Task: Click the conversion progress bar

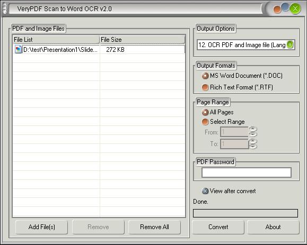Action: point(245,213)
